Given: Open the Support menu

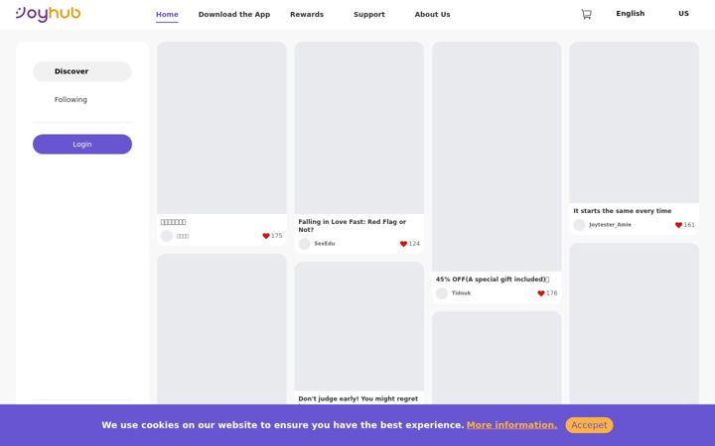Looking at the screenshot, I should pos(369,14).
